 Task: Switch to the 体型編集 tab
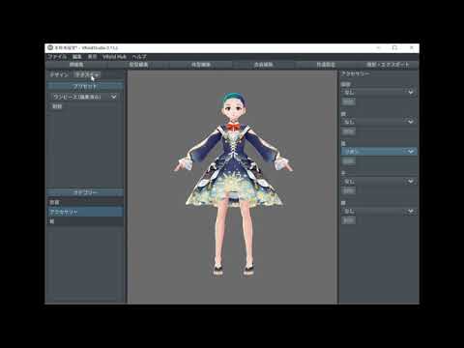point(201,65)
